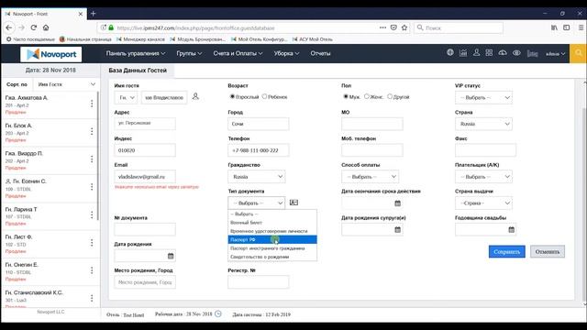Choose Временное удостоверение личности option
The image size is (587, 330).
(x=272, y=231)
